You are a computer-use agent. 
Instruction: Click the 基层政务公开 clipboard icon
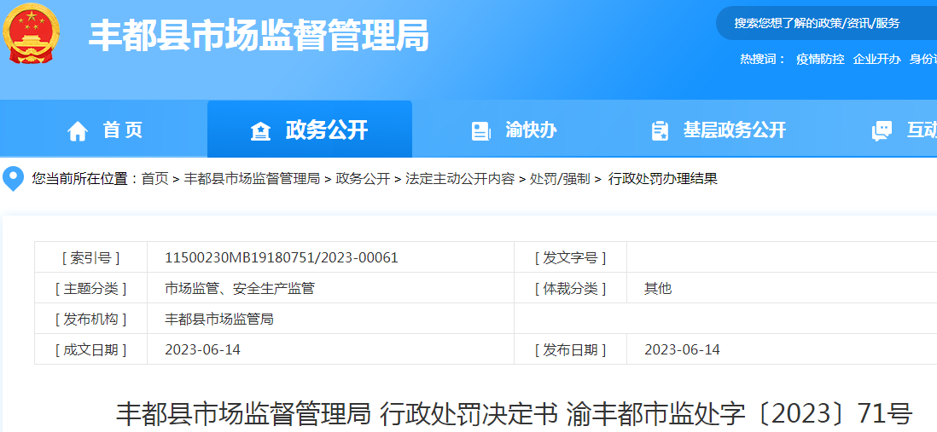660,130
